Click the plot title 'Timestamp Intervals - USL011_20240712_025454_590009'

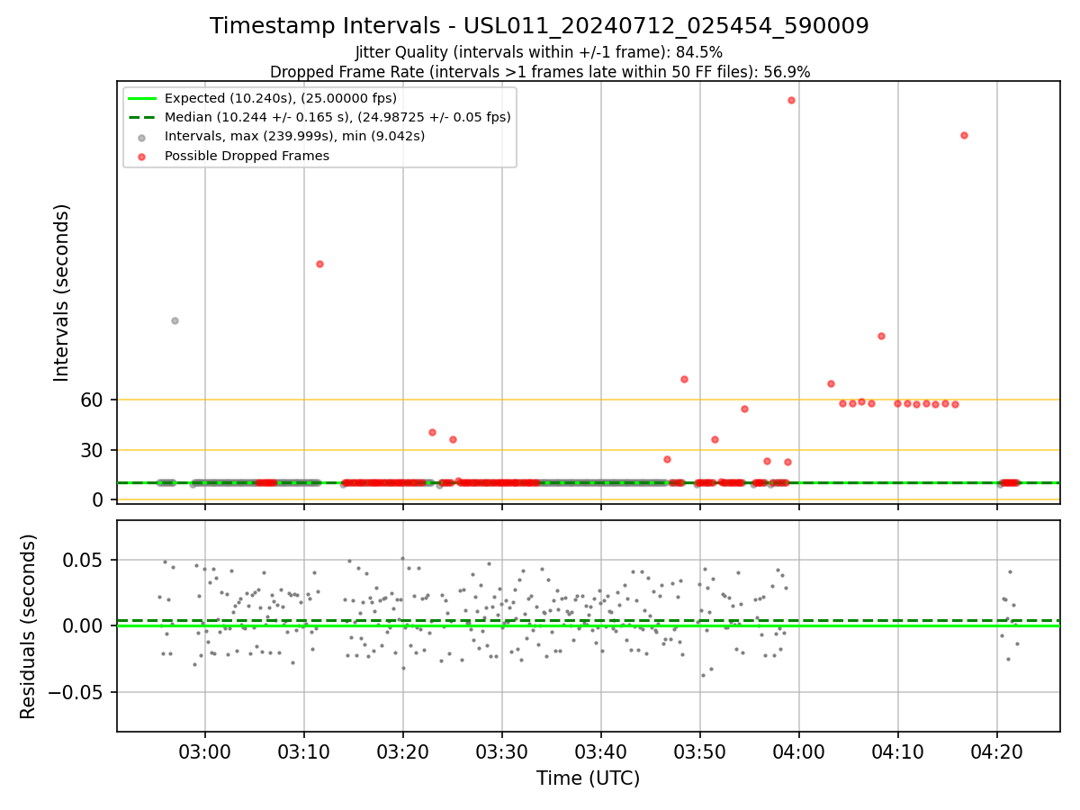click(x=539, y=26)
